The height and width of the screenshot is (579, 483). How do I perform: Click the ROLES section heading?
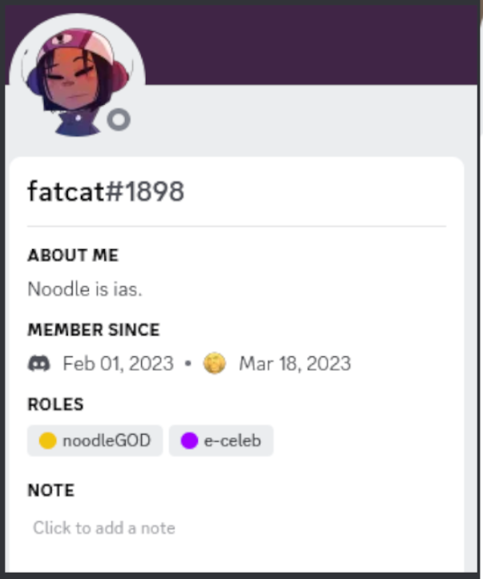pos(55,404)
